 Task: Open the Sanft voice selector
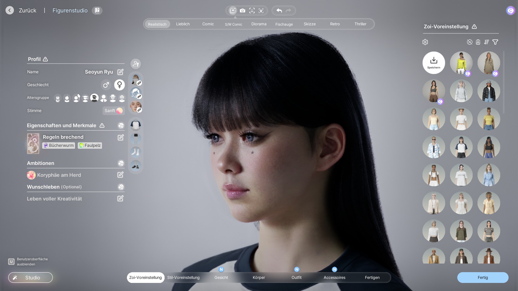tap(114, 111)
